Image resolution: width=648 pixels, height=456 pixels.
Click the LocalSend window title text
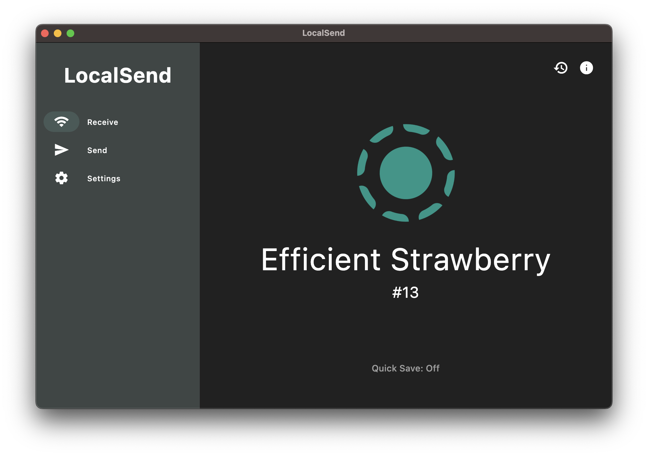(x=324, y=33)
